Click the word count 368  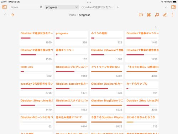coord(85,43)
